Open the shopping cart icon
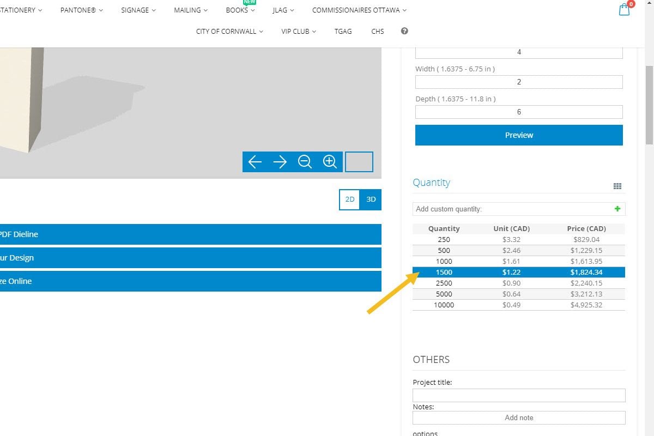The image size is (654, 436). (624, 10)
